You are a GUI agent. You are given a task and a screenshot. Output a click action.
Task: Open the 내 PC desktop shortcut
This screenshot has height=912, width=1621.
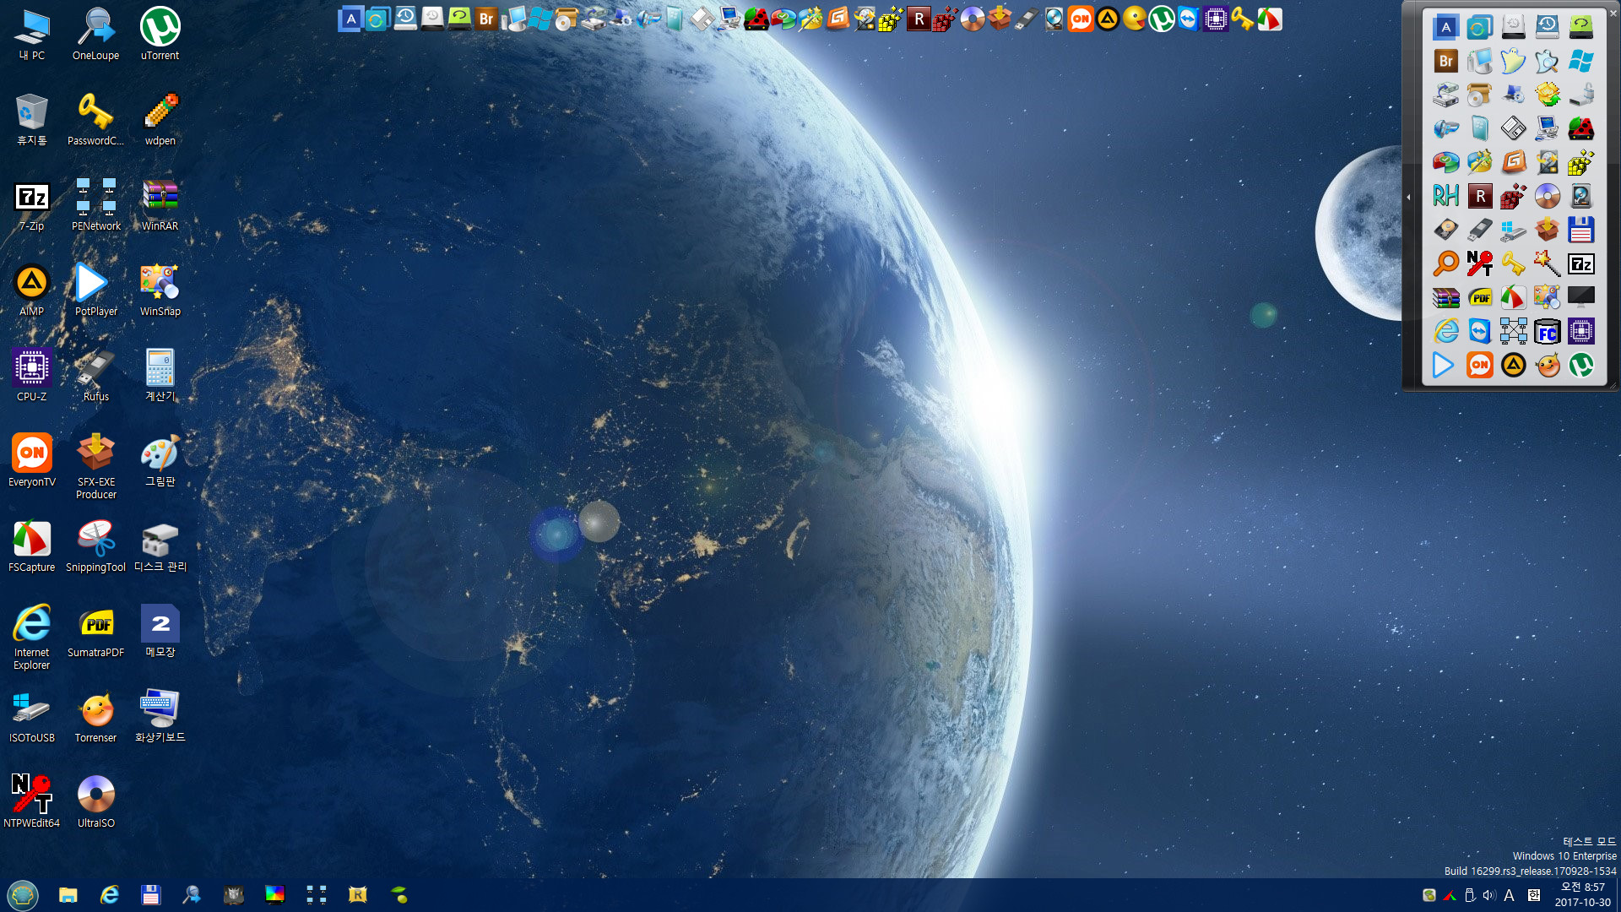click(32, 35)
